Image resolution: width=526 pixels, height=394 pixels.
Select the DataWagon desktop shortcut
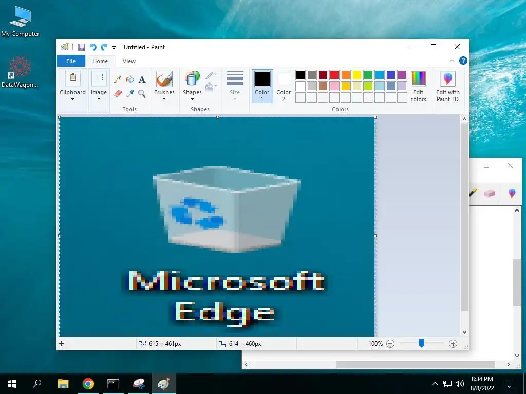click(20, 72)
